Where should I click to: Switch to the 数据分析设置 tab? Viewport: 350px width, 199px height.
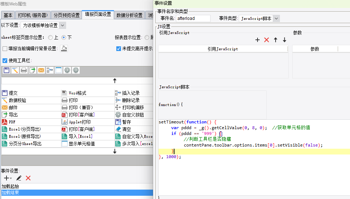pyautogui.click(x=129, y=15)
